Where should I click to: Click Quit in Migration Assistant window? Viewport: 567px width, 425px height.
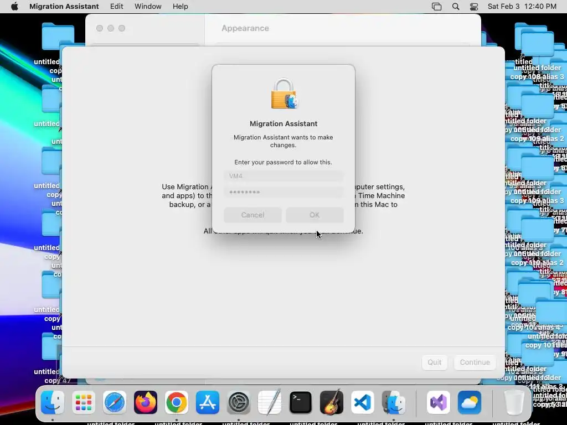(434, 362)
